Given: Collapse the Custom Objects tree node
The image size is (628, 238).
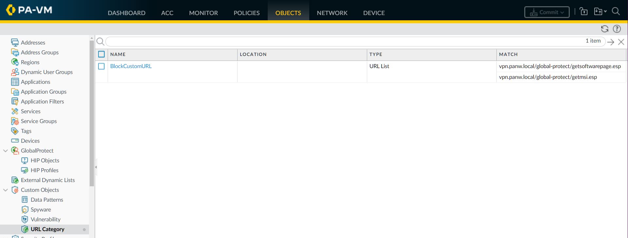Looking at the screenshot, I should [x=6, y=190].
